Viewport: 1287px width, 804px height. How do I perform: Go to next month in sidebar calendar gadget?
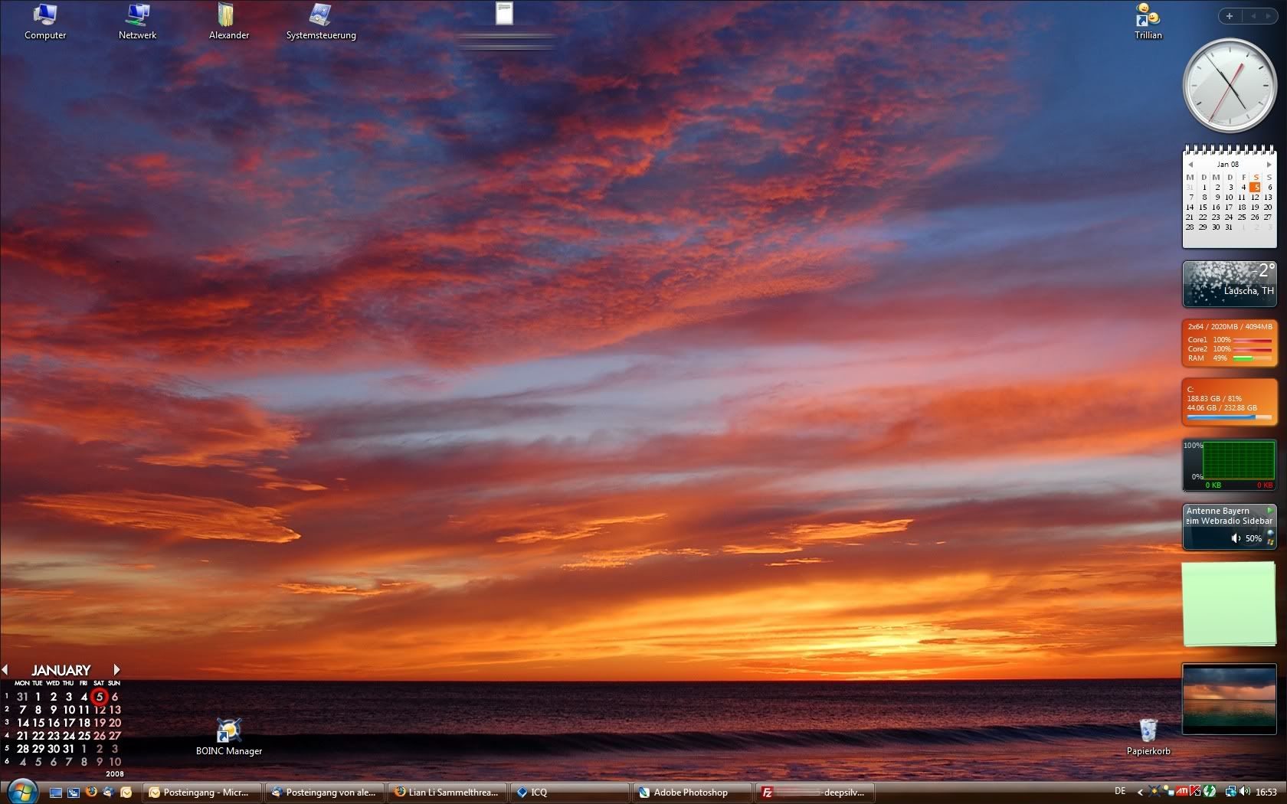click(1269, 165)
